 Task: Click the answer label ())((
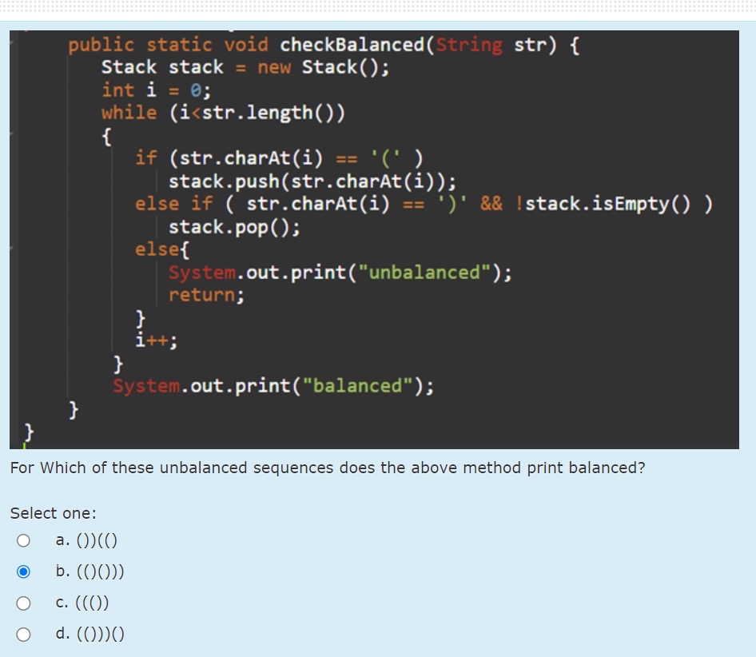(x=86, y=540)
